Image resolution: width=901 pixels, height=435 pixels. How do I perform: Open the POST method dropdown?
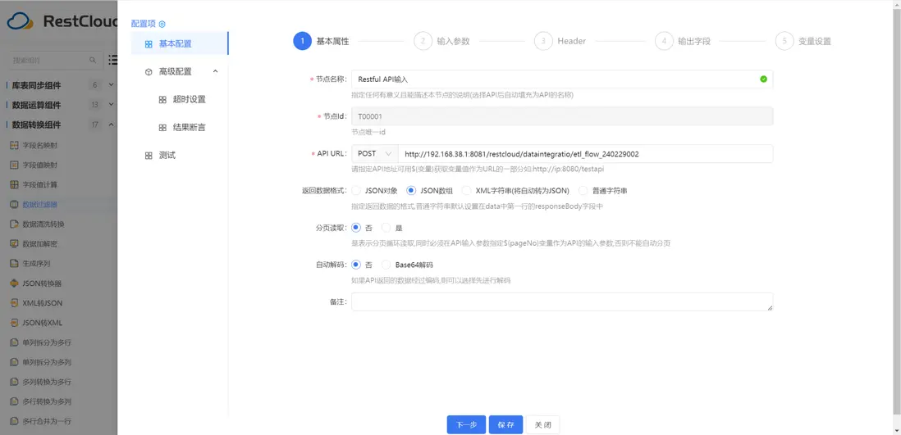click(375, 154)
